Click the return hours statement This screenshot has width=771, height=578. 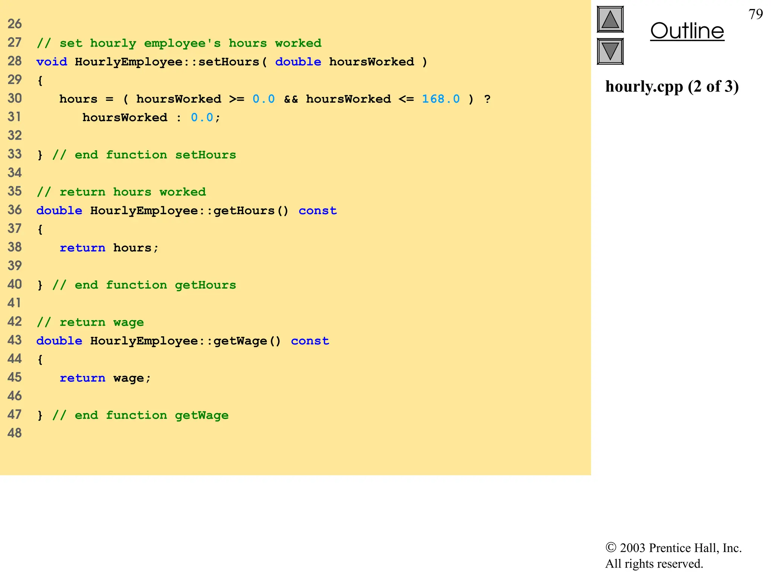coord(109,248)
